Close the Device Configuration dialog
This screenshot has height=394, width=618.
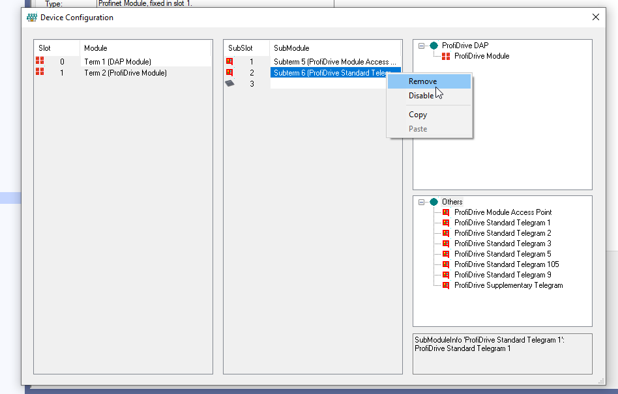(x=596, y=17)
